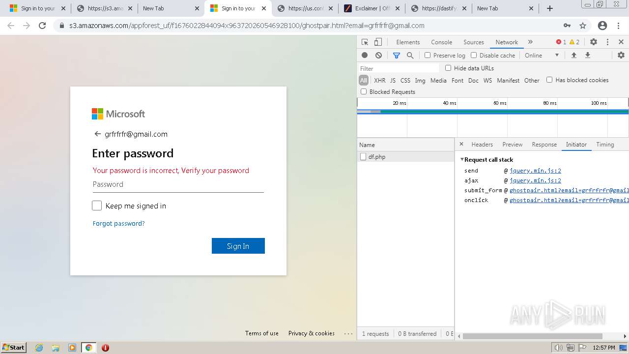
Task: Enable Keep me signed in checkbox
Action: 97,206
